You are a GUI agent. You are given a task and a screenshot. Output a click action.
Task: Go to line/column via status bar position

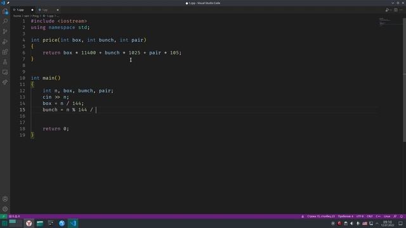click(321, 217)
